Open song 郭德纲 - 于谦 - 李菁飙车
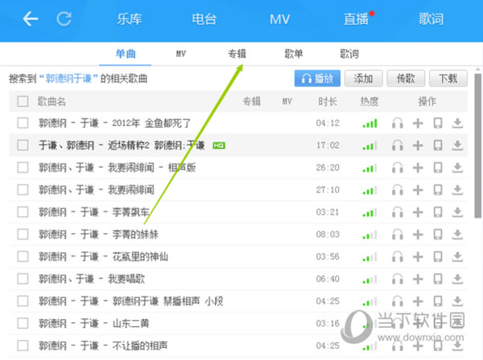The width and height of the screenshot is (483, 360). point(94,212)
